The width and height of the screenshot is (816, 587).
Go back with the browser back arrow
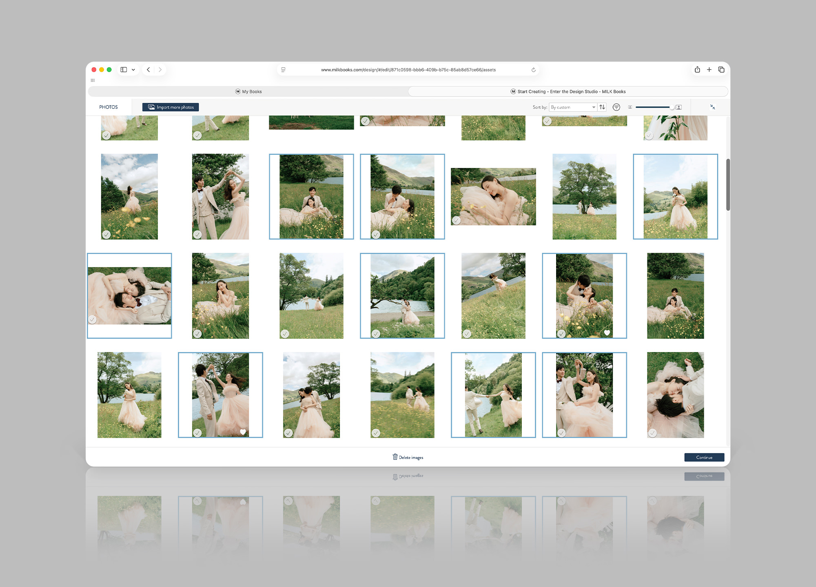(149, 70)
